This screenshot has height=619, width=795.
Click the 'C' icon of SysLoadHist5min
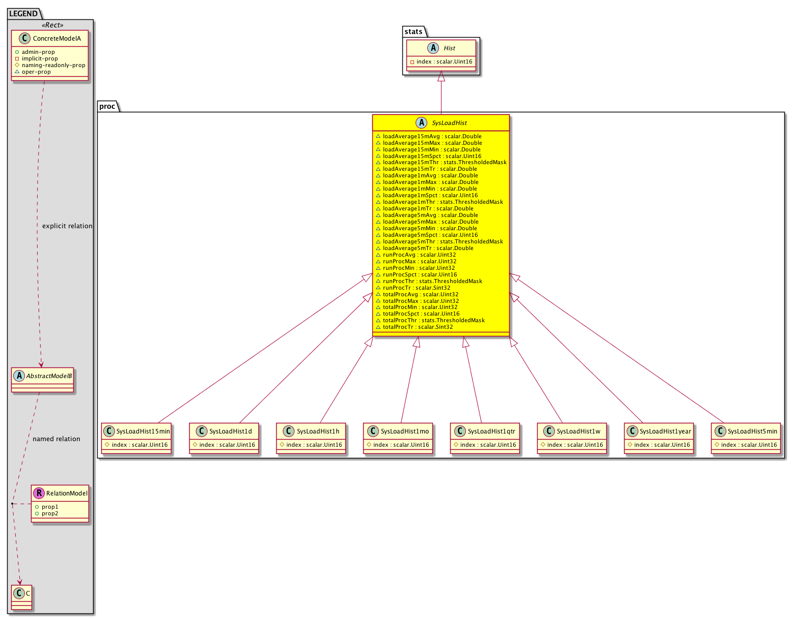[x=720, y=431]
